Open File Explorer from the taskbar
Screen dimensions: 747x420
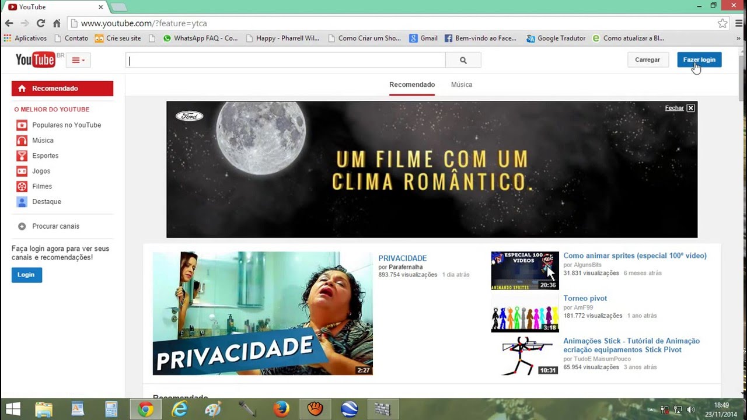click(44, 409)
